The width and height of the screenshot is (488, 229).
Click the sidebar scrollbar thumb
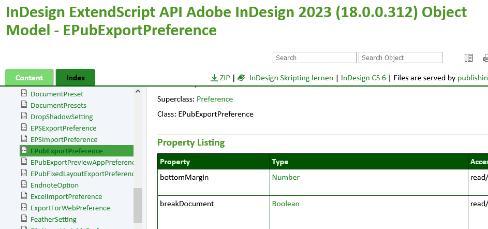click(x=138, y=205)
